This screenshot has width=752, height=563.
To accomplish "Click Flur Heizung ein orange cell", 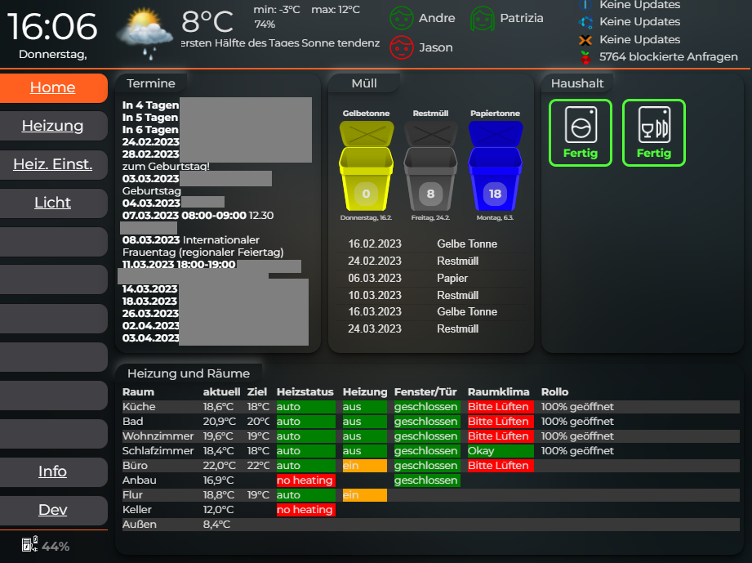I will [364, 495].
